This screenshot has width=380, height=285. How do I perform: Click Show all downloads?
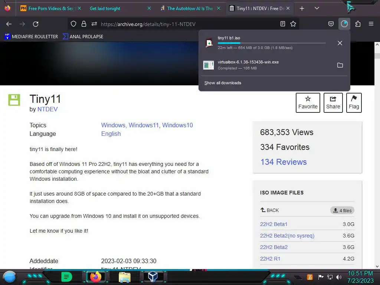coord(223,83)
